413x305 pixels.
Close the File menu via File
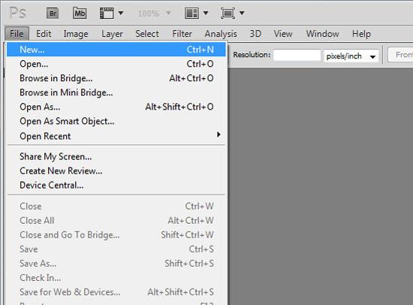[x=17, y=34]
